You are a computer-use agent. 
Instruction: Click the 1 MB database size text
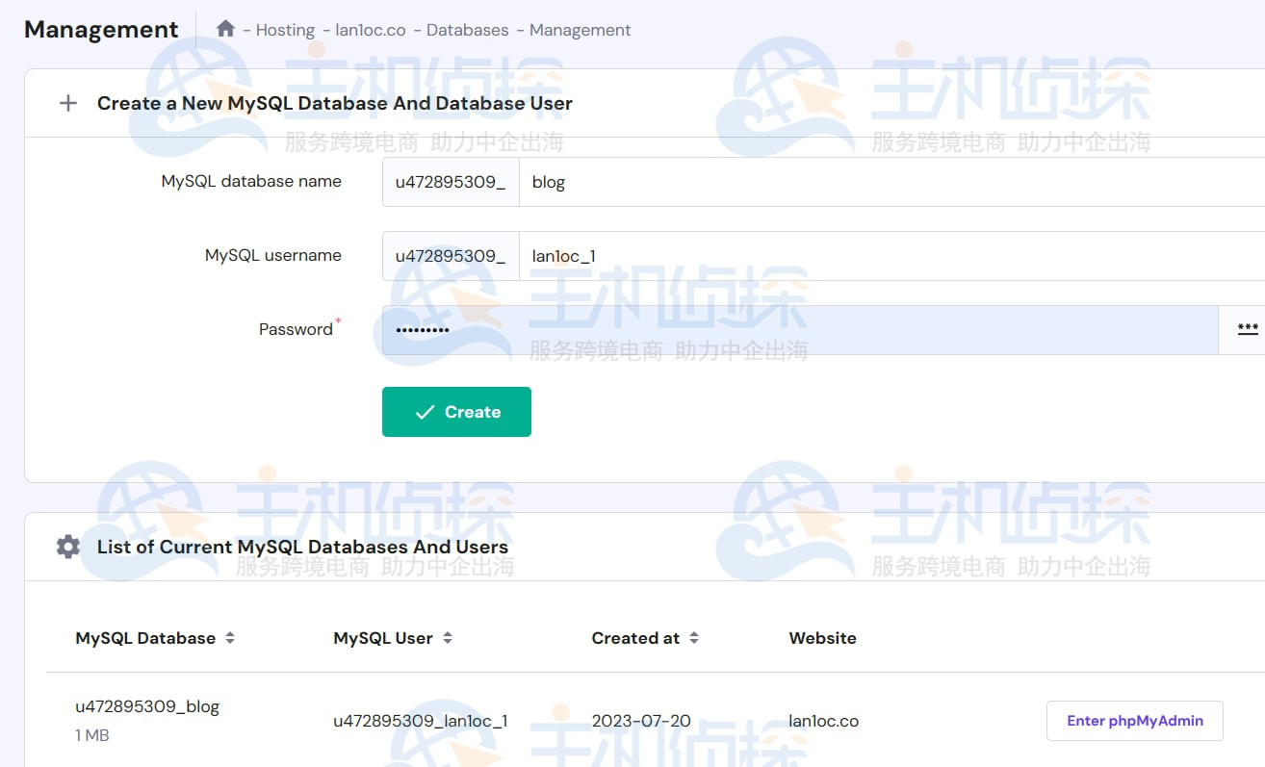click(x=92, y=736)
